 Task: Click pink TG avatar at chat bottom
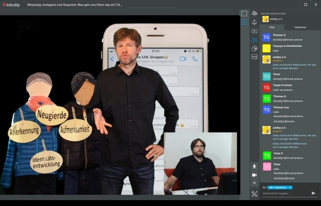click(267, 167)
